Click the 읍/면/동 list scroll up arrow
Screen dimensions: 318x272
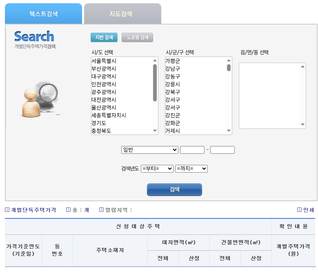(x=302, y=66)
